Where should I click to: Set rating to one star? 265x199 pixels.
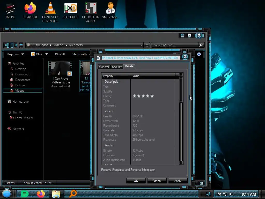[134, 96]
